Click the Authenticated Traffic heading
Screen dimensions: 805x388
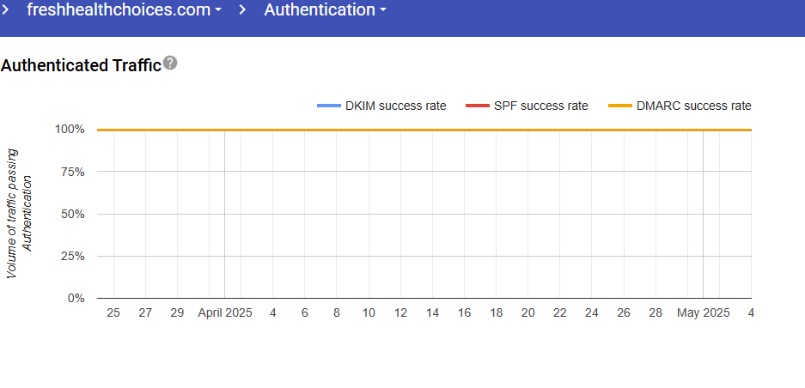pos(82,65)
